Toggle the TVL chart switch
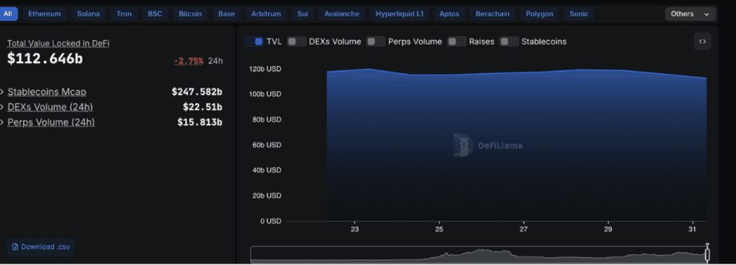Image resolution: width=736 pixels, height=265 pixels. point(254,41)
